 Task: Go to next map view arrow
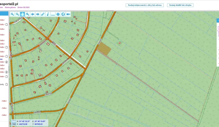pyautogui.click(x=38, y=14)
